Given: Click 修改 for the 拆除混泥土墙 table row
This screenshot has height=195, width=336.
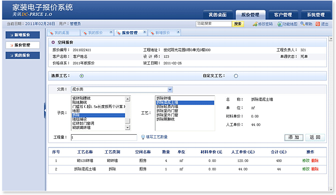Looking at the screenshot, I should pos(306,169).
